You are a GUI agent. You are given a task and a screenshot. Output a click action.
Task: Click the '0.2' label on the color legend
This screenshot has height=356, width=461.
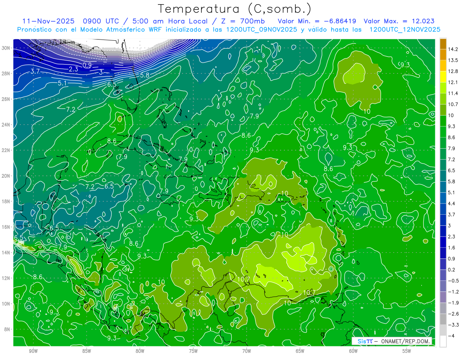point(452,270)
